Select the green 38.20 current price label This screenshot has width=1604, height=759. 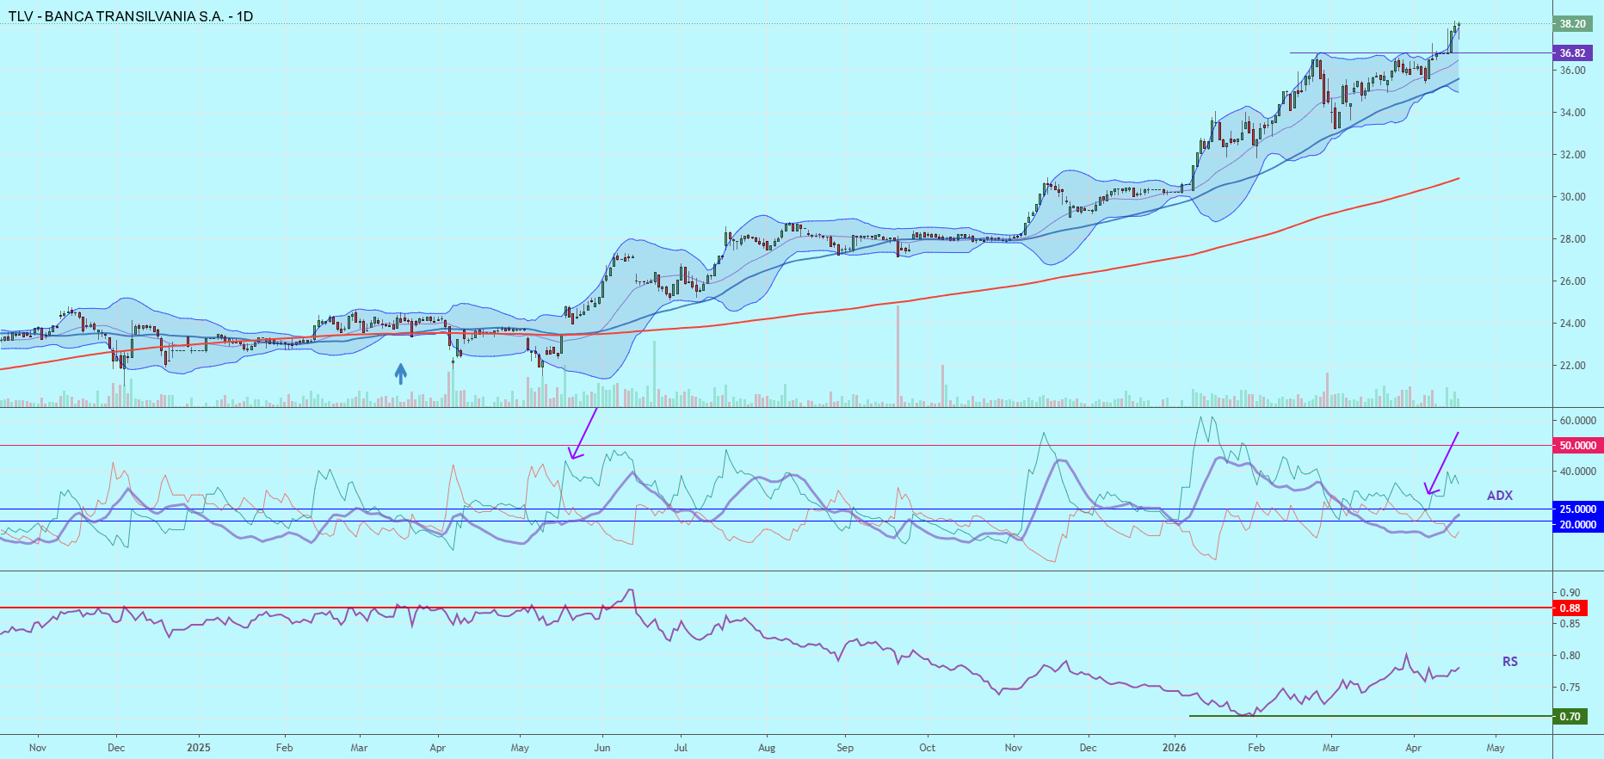pos(1572,24)
